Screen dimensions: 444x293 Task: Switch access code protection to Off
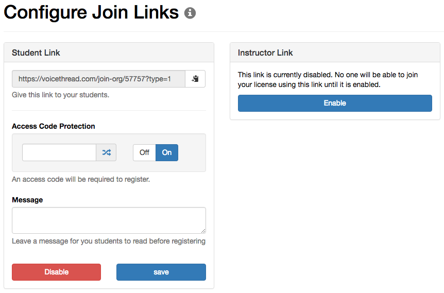point(144,152)
